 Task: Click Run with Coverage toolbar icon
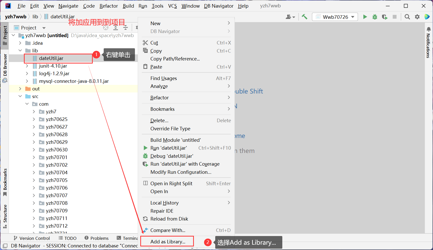click(x=384, y=17)
